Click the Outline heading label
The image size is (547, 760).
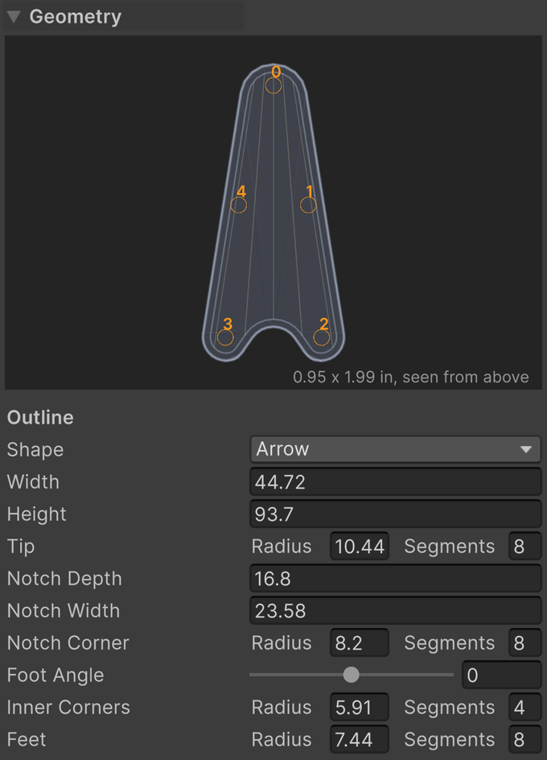40,417
